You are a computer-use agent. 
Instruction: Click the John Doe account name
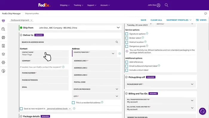point(152,5)
